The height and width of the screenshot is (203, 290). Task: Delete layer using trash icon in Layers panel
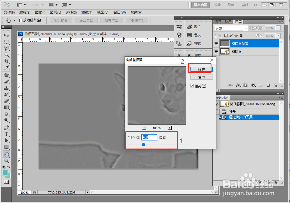coord(276,85)
